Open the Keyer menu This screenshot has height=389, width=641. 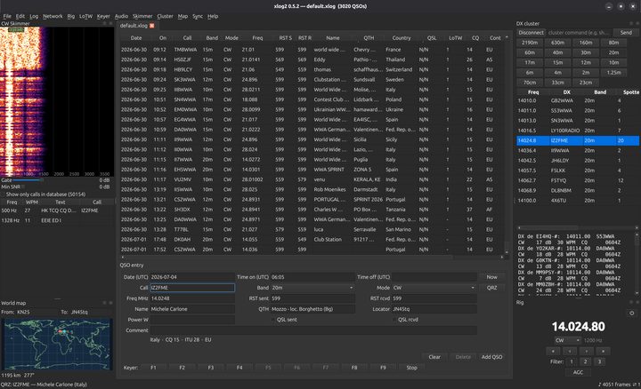point(103,16)
